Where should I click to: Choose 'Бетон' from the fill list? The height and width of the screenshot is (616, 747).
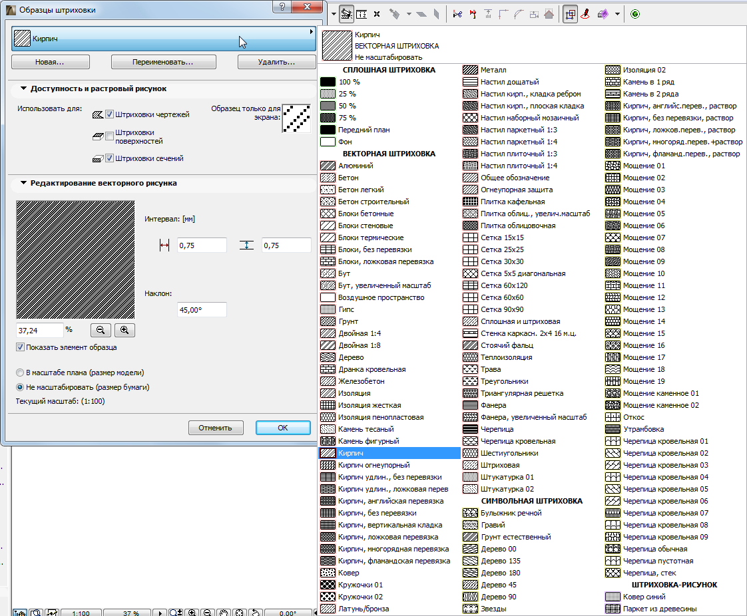390,178
